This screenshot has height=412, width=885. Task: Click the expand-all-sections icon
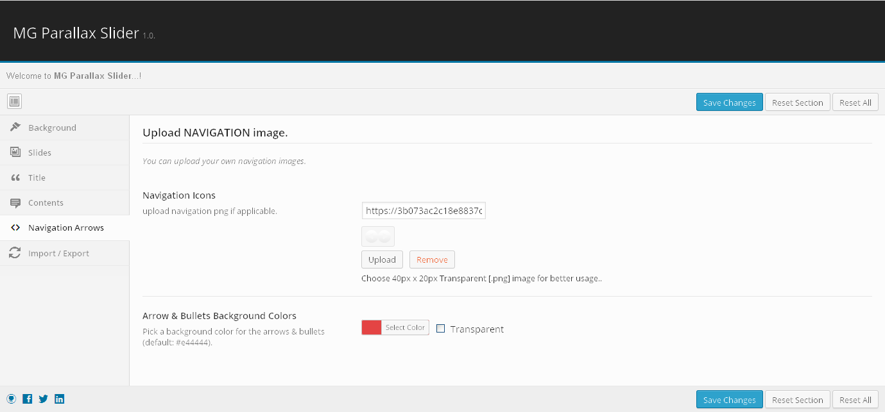[15, 101]
